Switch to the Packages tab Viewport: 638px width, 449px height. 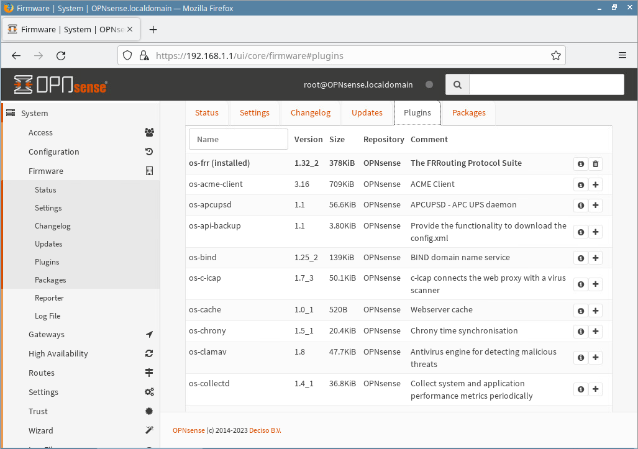click(468, 112)
